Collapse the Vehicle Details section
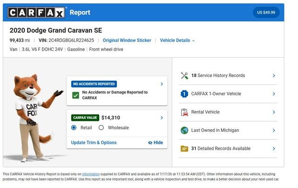The width and height of the screenshot is (298, 188). [177, 41]
